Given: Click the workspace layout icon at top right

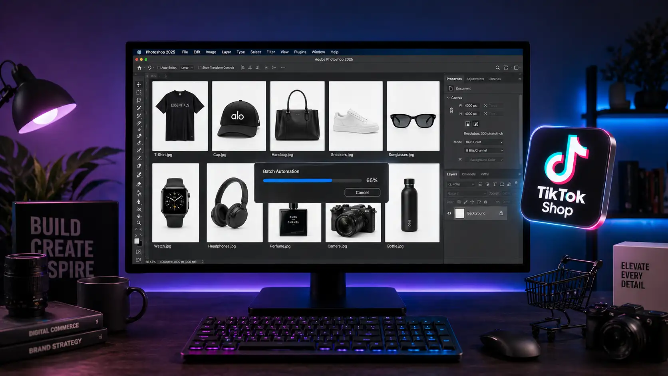Looking at the screenshot, I should [x=516, y=68].
